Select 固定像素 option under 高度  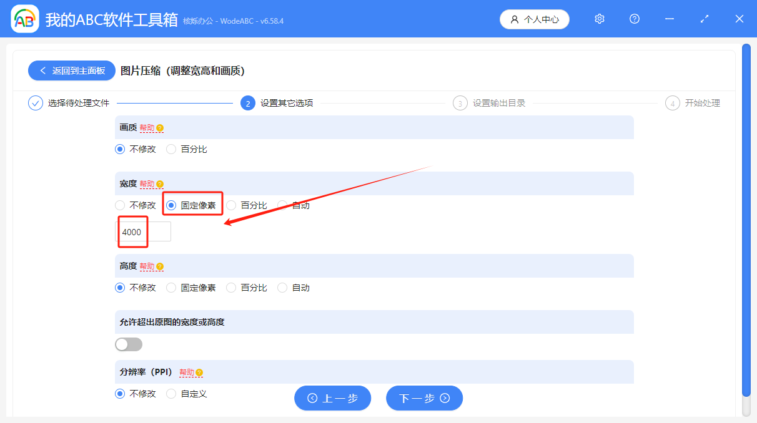172,288
